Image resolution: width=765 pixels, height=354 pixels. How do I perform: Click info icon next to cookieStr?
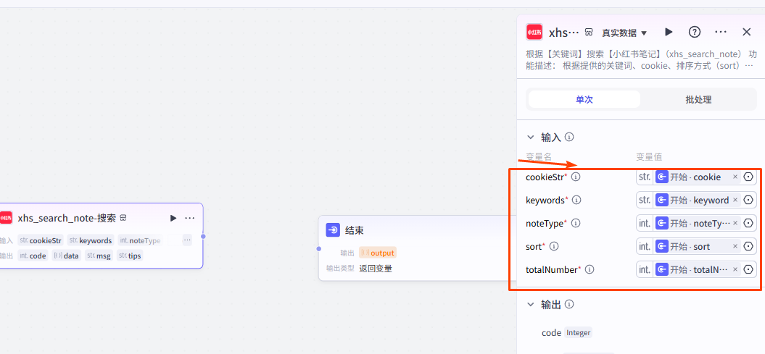pos(576,177)
